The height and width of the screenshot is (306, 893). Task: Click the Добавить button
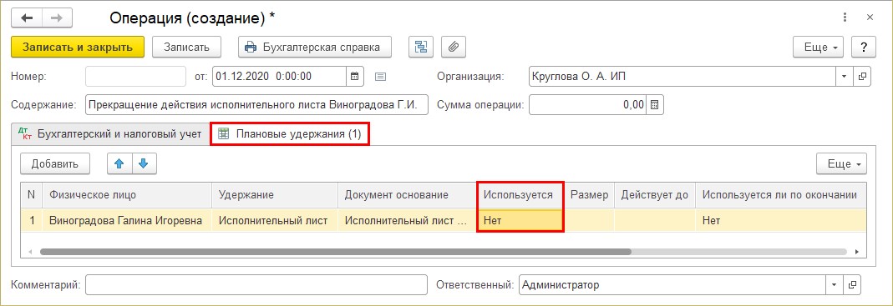pos(54,163)
